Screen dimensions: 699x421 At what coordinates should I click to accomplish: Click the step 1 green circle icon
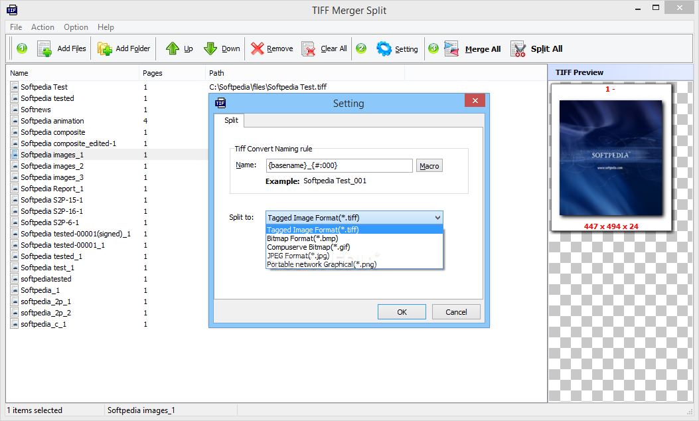click(x=22, y=48)
